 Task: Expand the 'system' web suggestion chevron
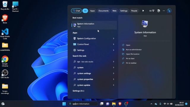pyautogui.click(x=113, y=67)
